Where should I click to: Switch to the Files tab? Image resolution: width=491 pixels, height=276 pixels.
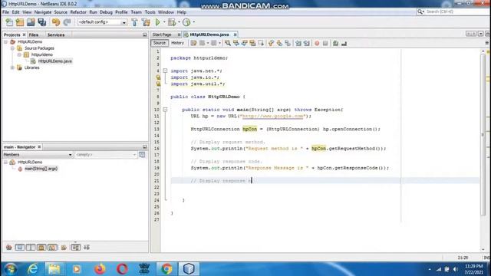click(34, 34)
